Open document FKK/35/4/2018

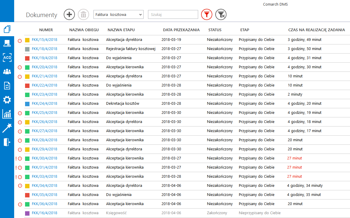click(45, 195)
